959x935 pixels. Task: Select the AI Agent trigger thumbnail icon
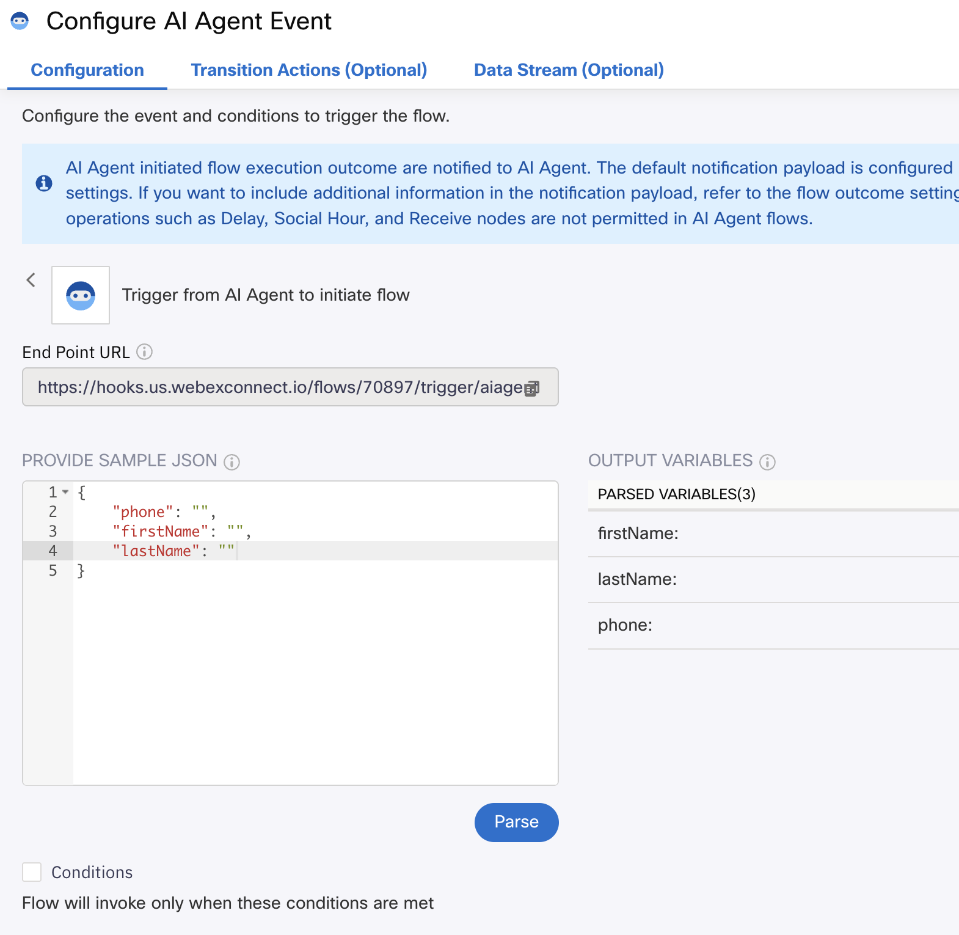[81, 295]
